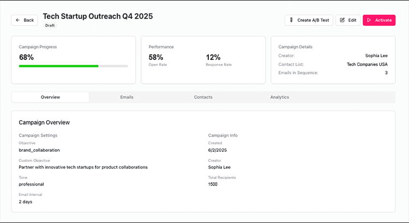The height and width of the screenshot is (223, 409).
Task: Click the campaign title Tech Startup Outreach
Action: (98, 16)
